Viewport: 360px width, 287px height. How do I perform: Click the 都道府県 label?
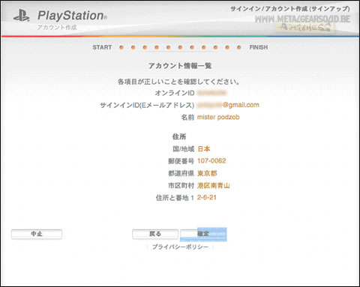pyautogui.click(x=181, y=173)
